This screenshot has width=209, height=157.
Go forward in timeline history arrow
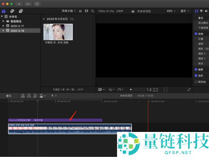(x=173, y=96)
